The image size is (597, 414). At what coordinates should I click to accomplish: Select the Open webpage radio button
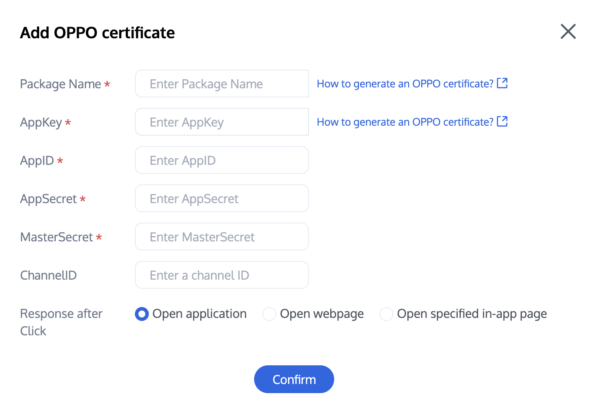click(269, 314)
